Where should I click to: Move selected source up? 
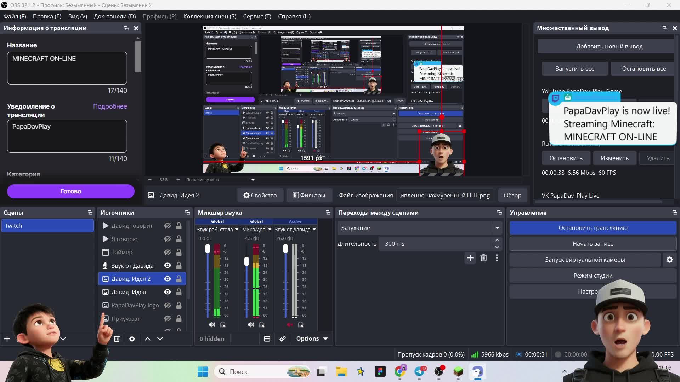(148, 339)
